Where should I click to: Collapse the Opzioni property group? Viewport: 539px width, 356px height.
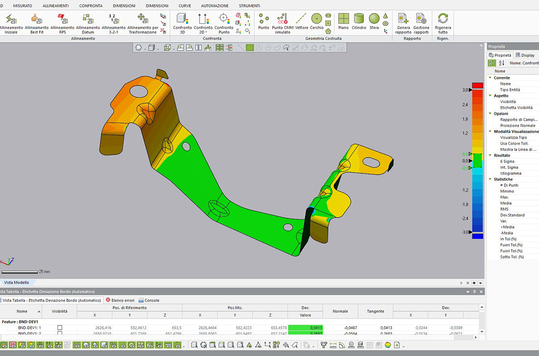490,114
